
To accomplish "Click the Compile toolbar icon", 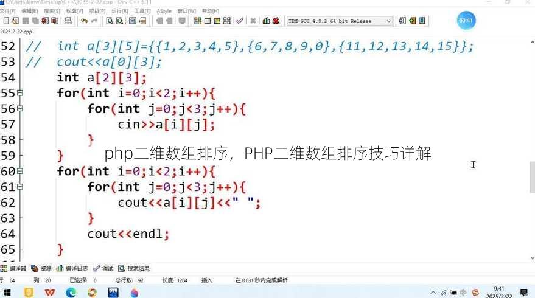I will pos(198,21).
